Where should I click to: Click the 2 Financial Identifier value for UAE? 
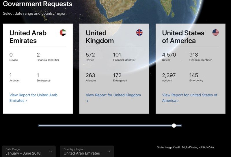38,55
